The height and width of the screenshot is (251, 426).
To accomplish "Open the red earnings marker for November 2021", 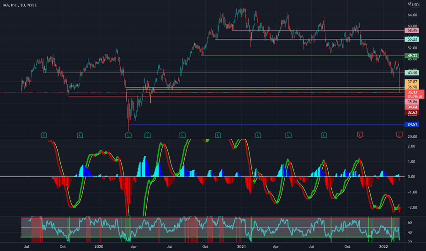I will 360,135.
